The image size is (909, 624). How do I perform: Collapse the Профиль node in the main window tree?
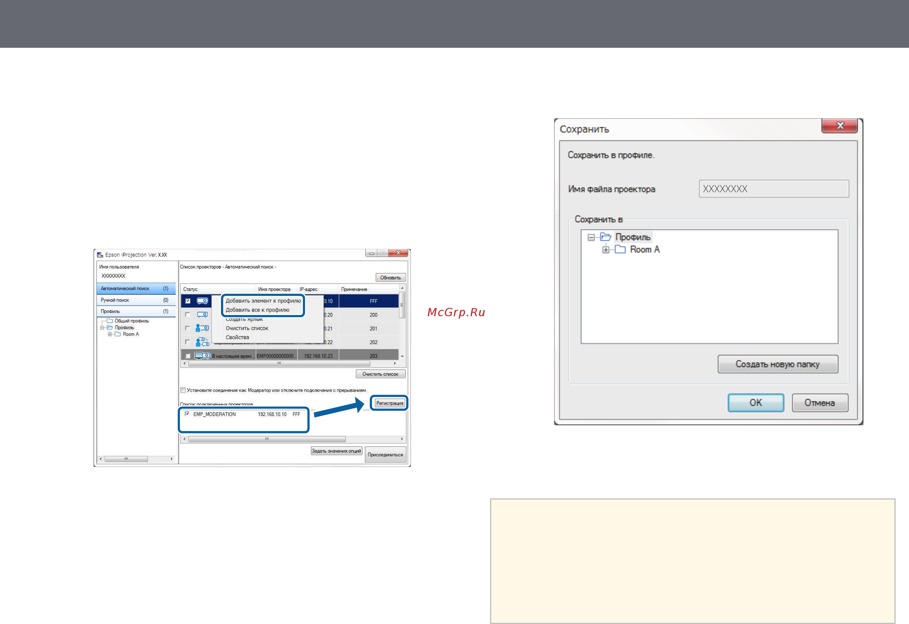pyautogui.click(x=102, y=328)
